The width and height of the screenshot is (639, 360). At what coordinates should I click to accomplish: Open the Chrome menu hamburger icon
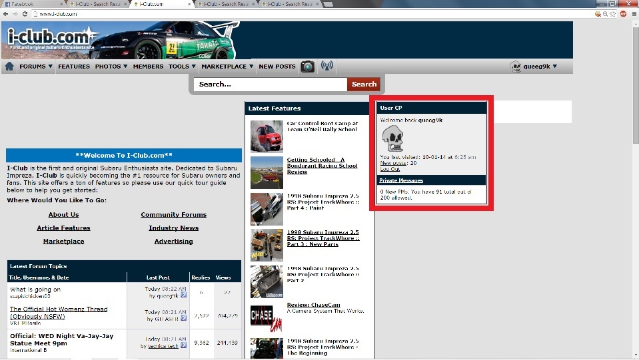click(634, 14)
